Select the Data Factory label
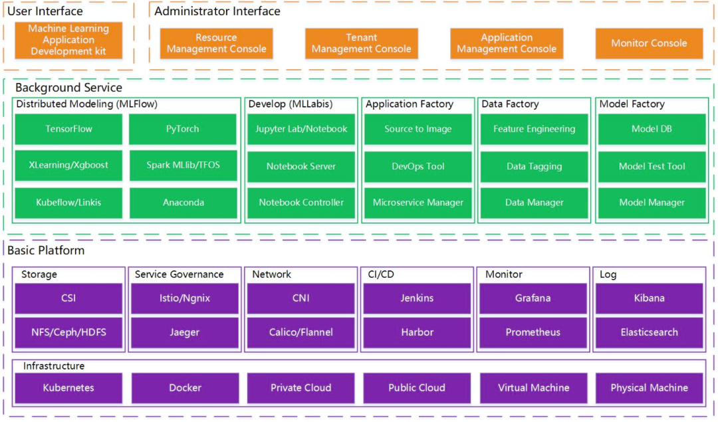 pyautogui.click(x=510, y=104)
